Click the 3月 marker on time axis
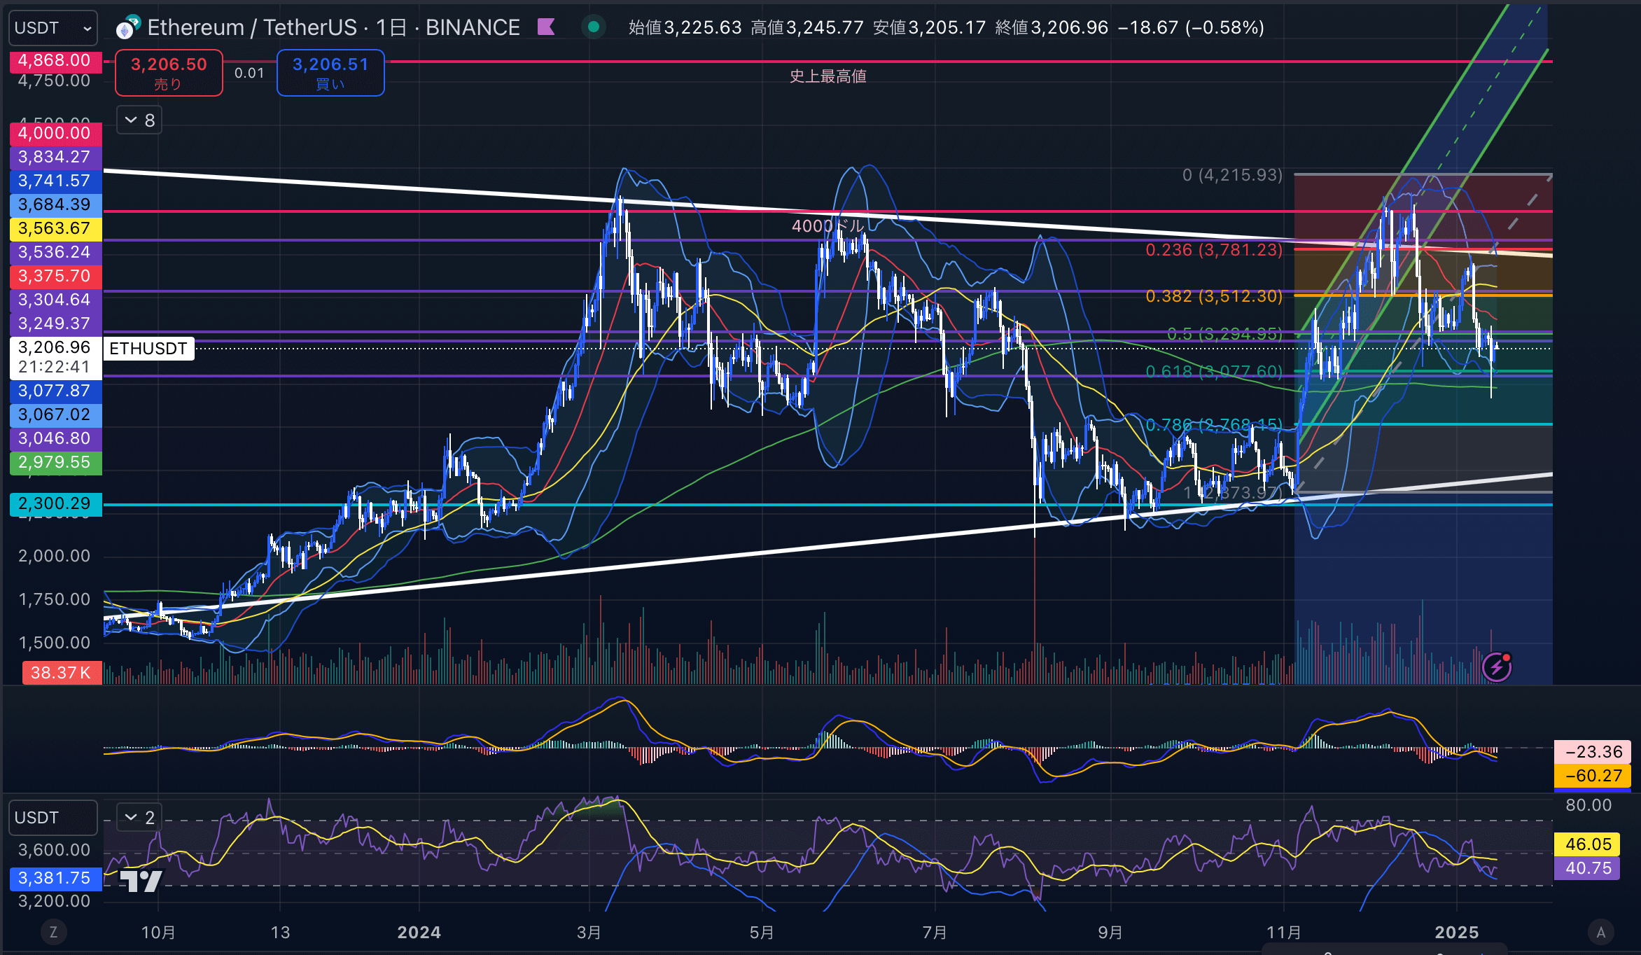Screen dimensions: 1641x955 [589, 933]
